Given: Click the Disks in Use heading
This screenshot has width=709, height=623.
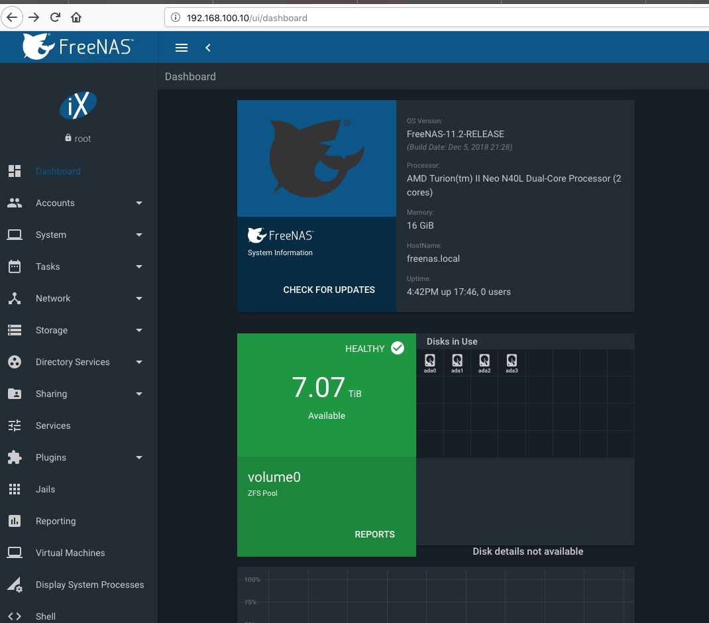Looking at the screenshot, I should pyautogui.click(x=452, y=341).
